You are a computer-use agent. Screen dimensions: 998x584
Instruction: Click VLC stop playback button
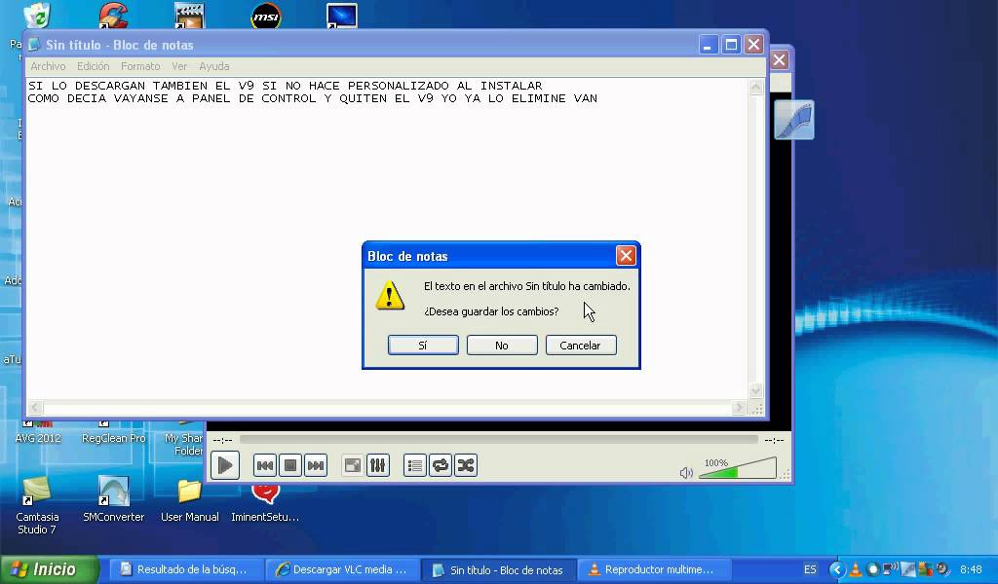pyautogui.click(x=290, y=465)
